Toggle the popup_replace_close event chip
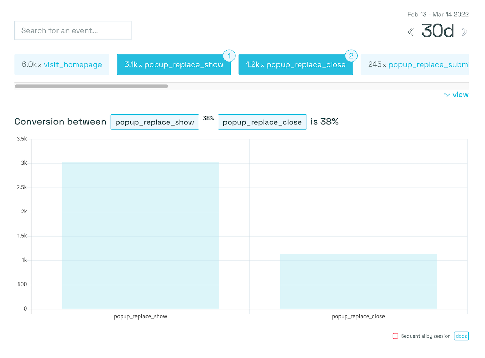 tap(296, 64)
